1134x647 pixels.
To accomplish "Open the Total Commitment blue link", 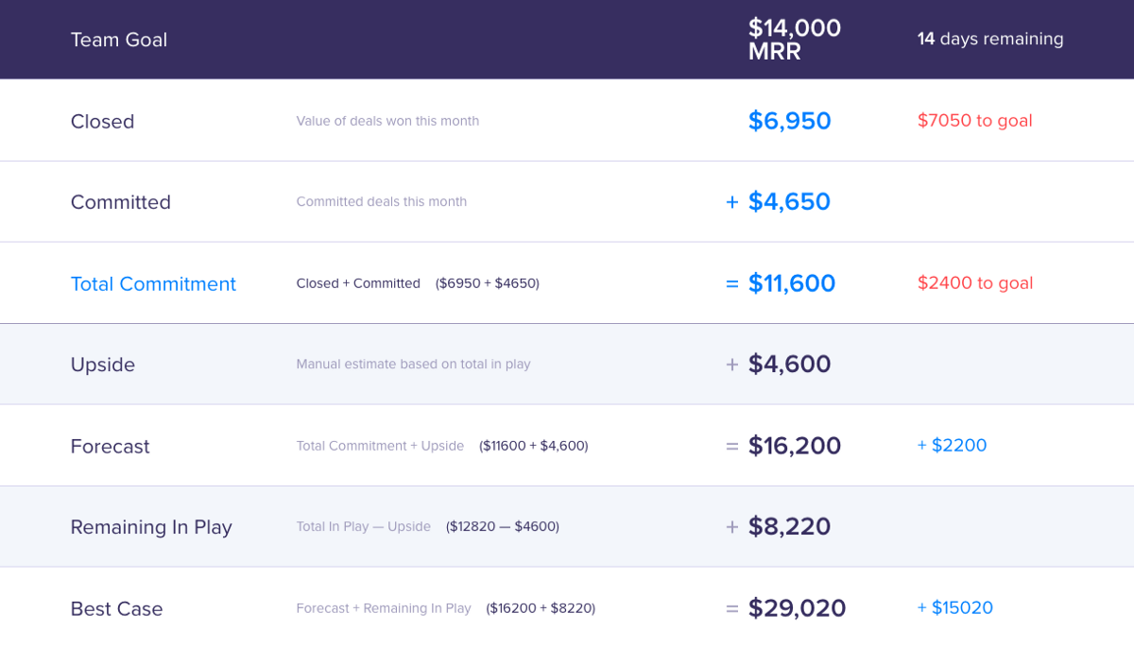I will click(x=153, y=283).
